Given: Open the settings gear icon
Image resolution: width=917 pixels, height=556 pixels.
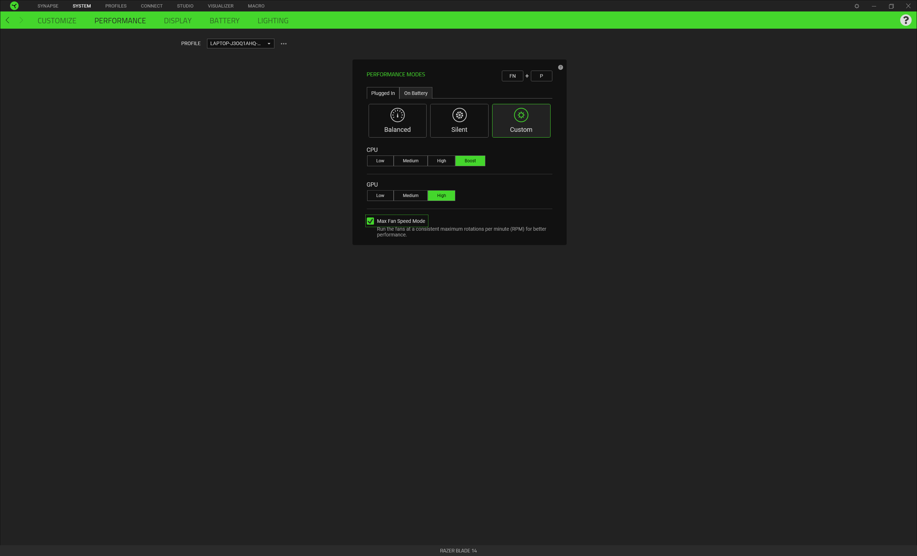Looking at the screenshot, I should point(857,6).
